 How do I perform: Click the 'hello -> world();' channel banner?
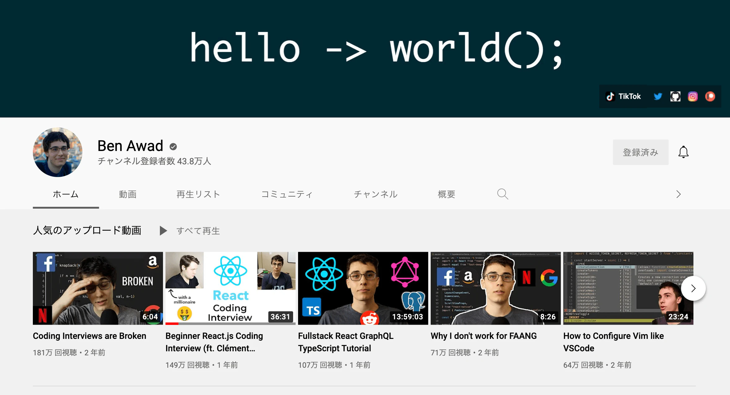click(x=365, y=59)
